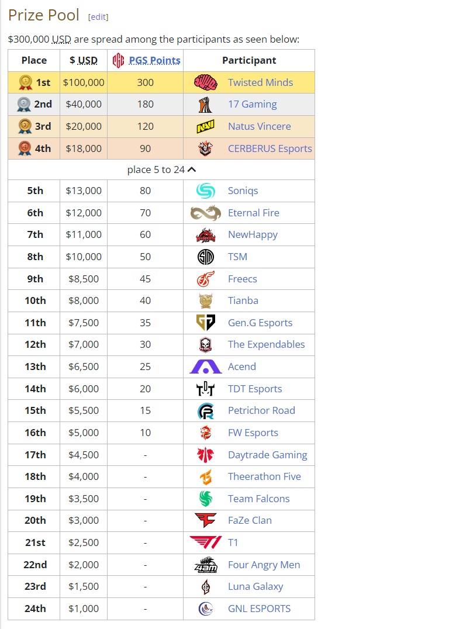Open the GNL ESPORTS team link

point(259,609)
